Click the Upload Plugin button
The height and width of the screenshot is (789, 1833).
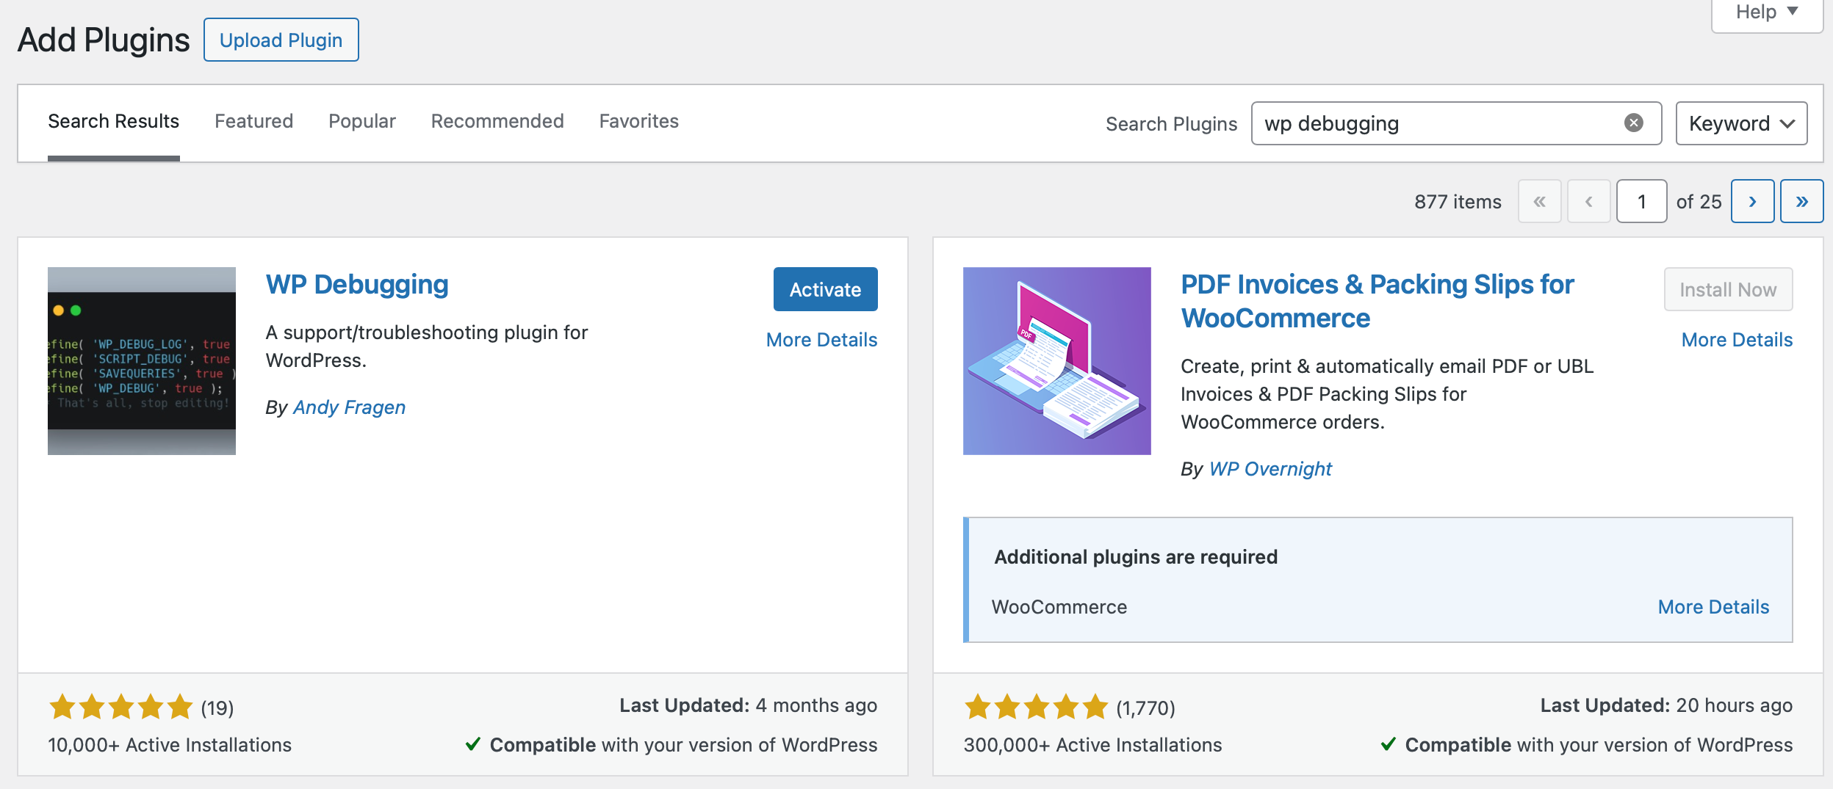pos(281,40)
